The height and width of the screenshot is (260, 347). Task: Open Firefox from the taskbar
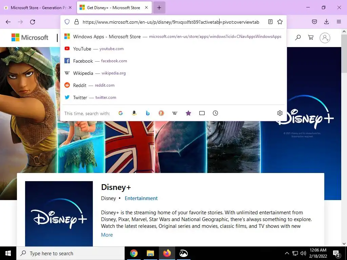pyautogui.click(x=167, y=253)
